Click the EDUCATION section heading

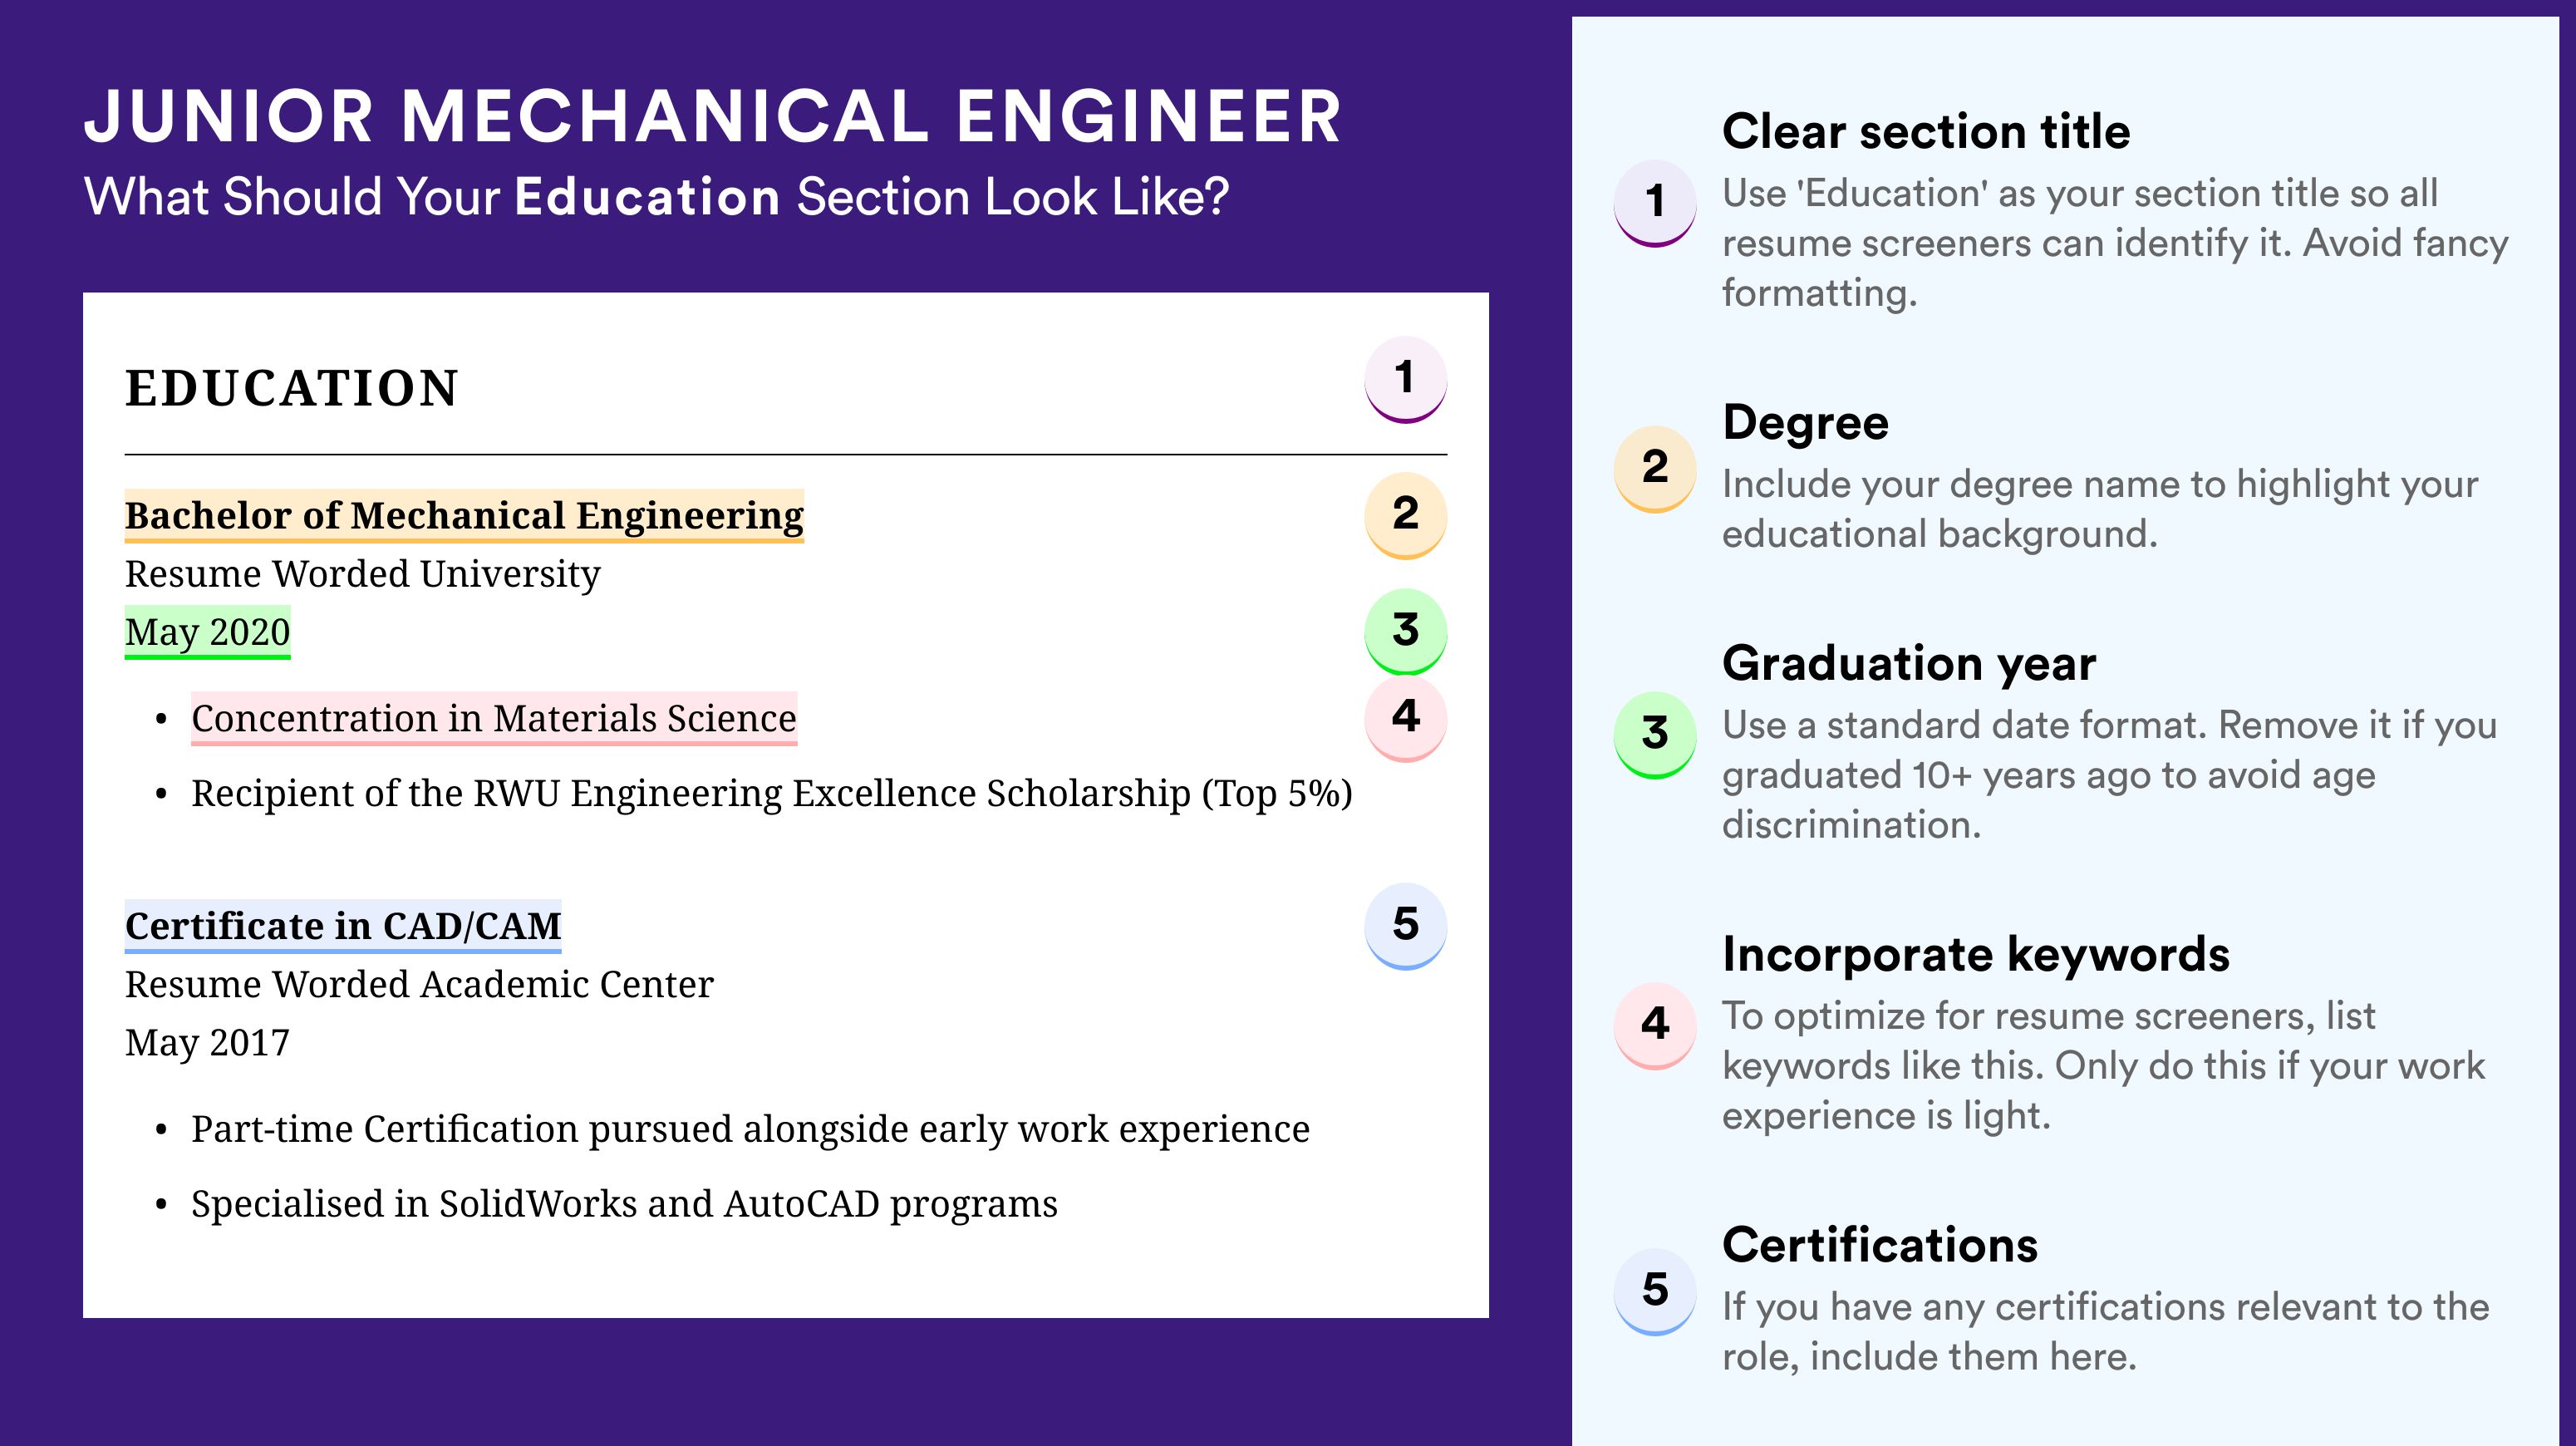click(292, 388)
